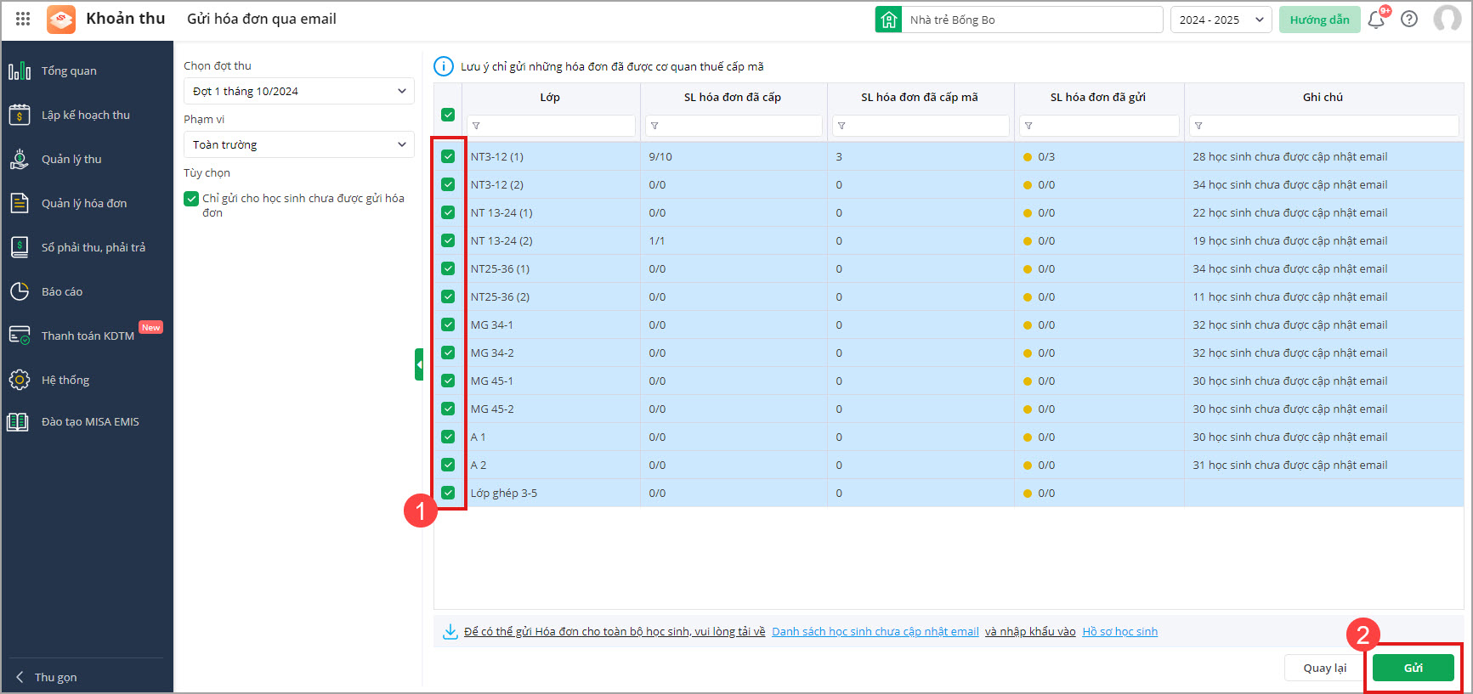
Task: Open Danh sách học sinh chưa cập nhật email link
Action: click(875, 631)
